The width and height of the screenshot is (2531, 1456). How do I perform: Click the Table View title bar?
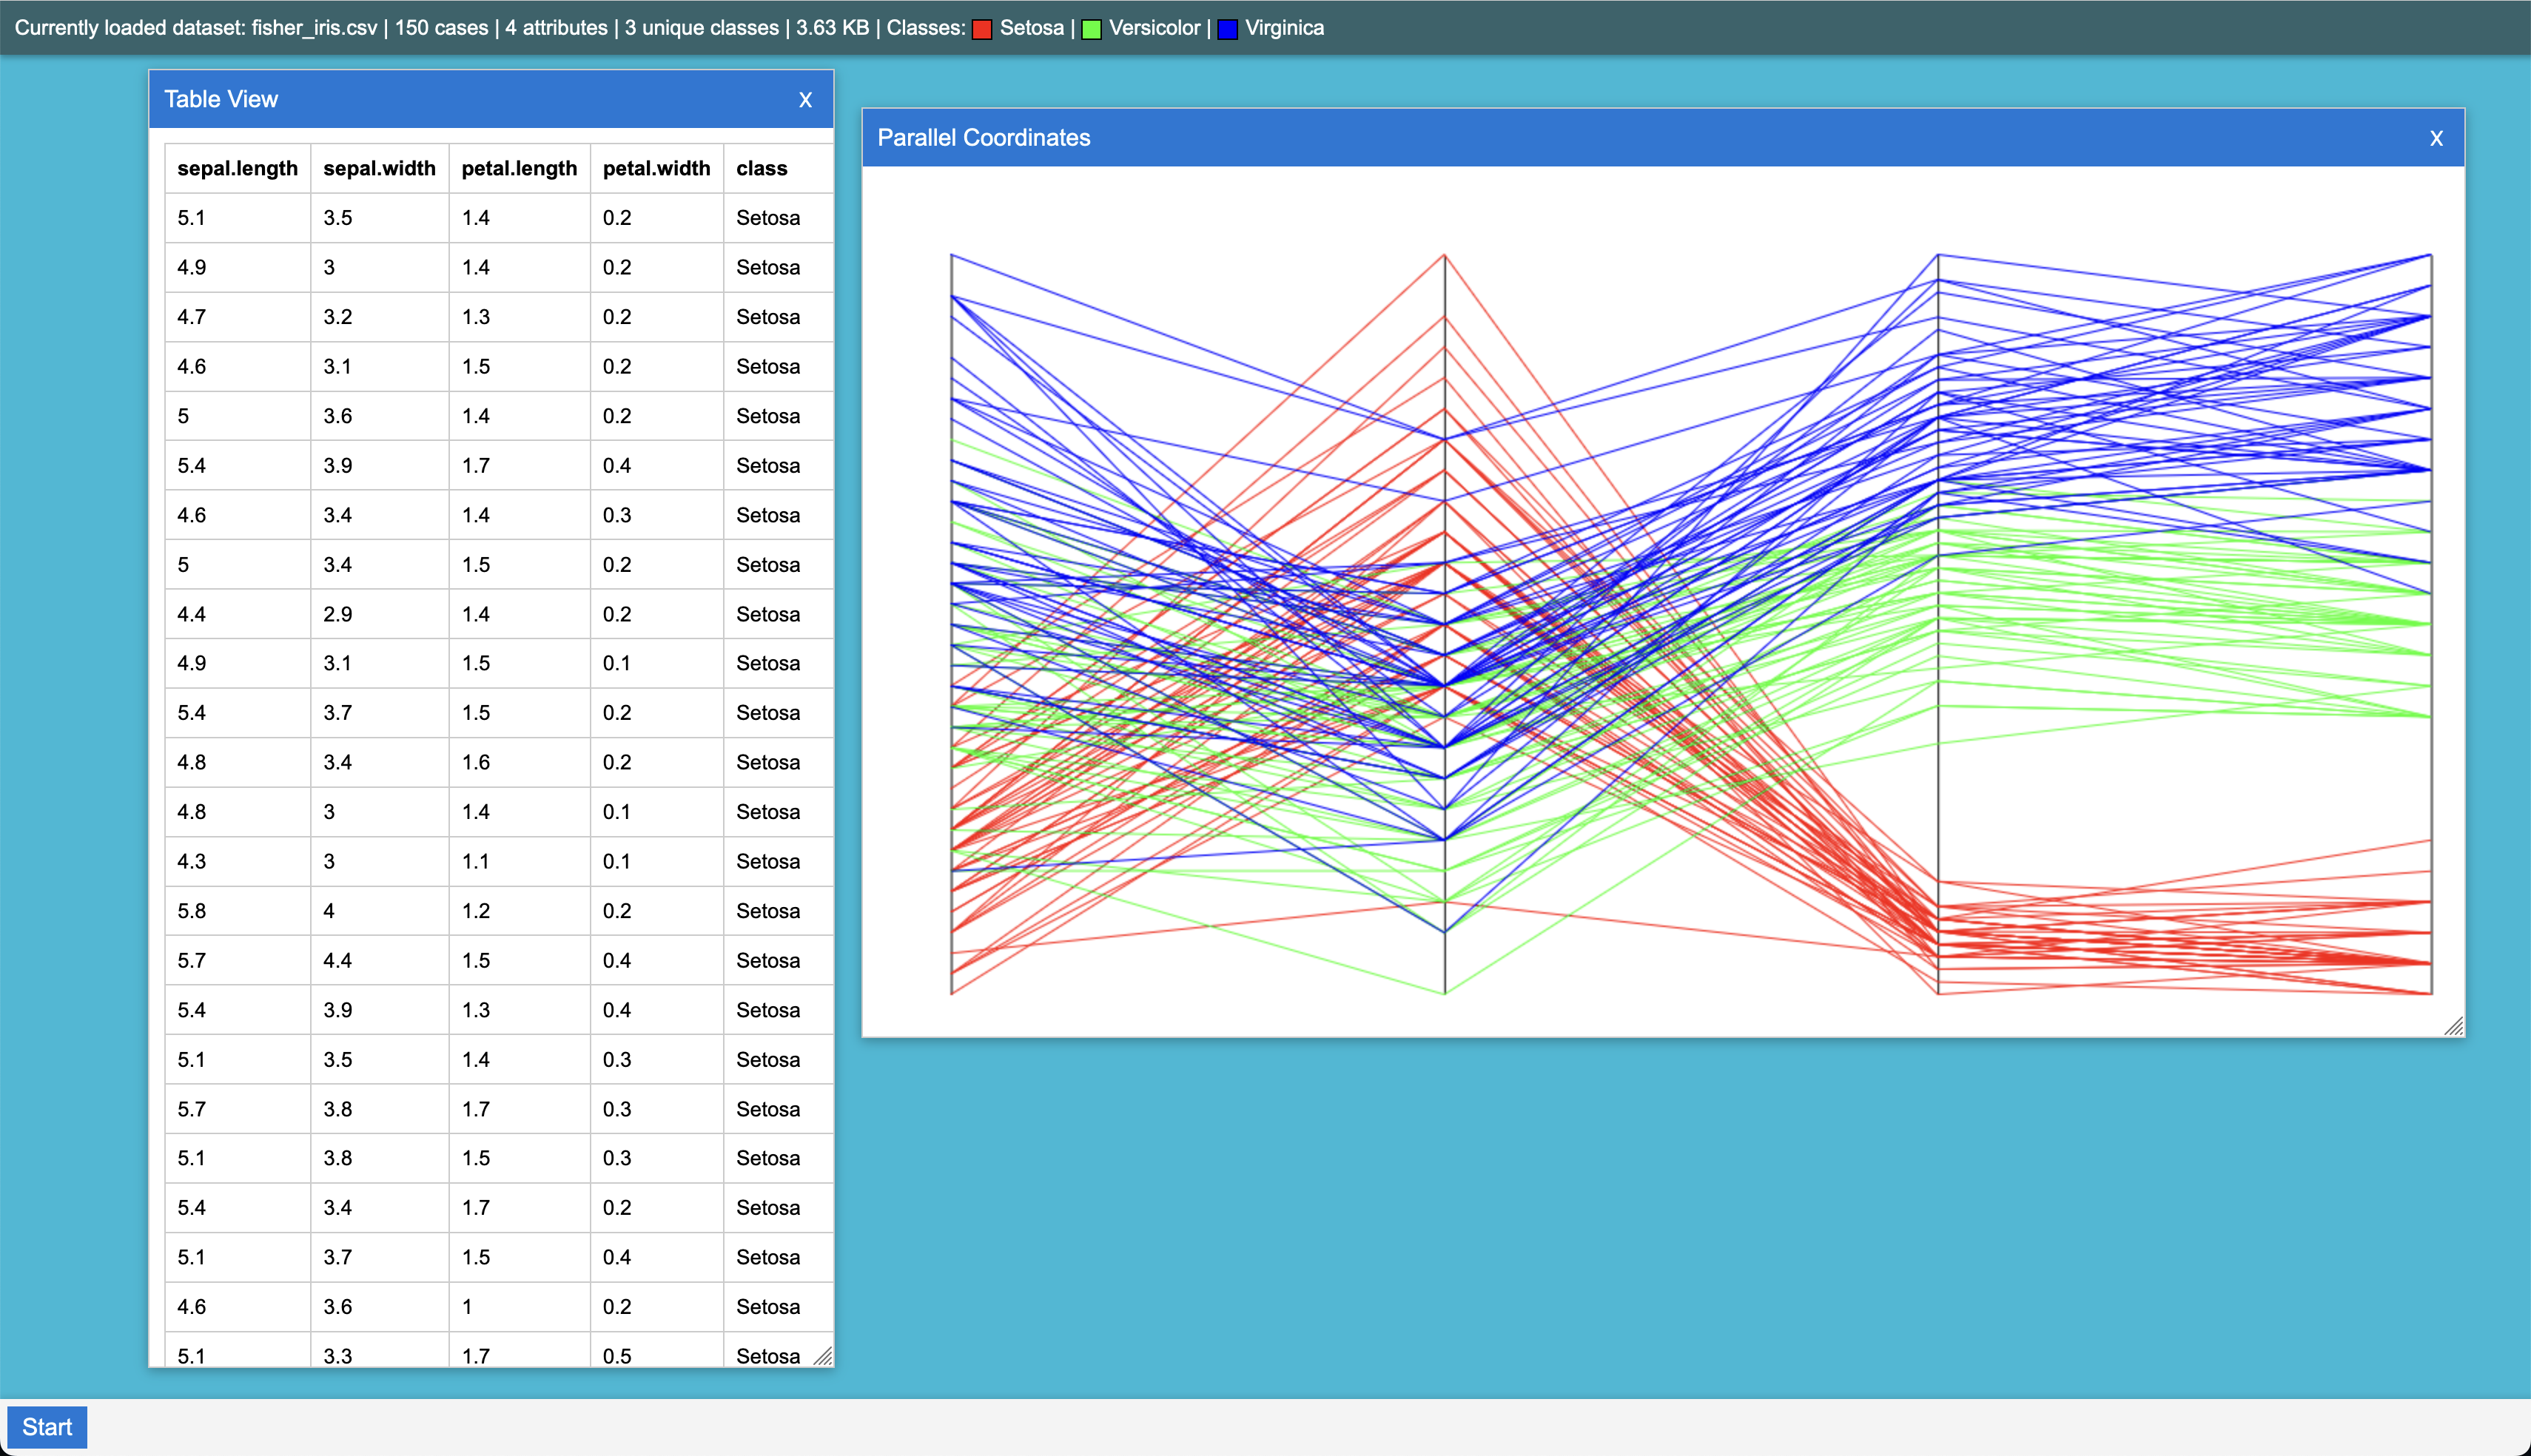(450, 100)
